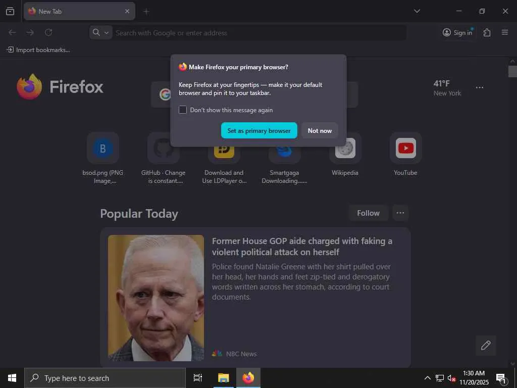Viewport: 517px width, 388px height.
Task: Open weather options three-dot menu
Action: click(x=480, y=87)
